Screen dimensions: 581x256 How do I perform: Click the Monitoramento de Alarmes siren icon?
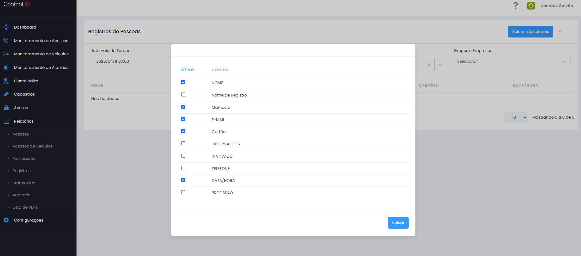tap(6, 67)
